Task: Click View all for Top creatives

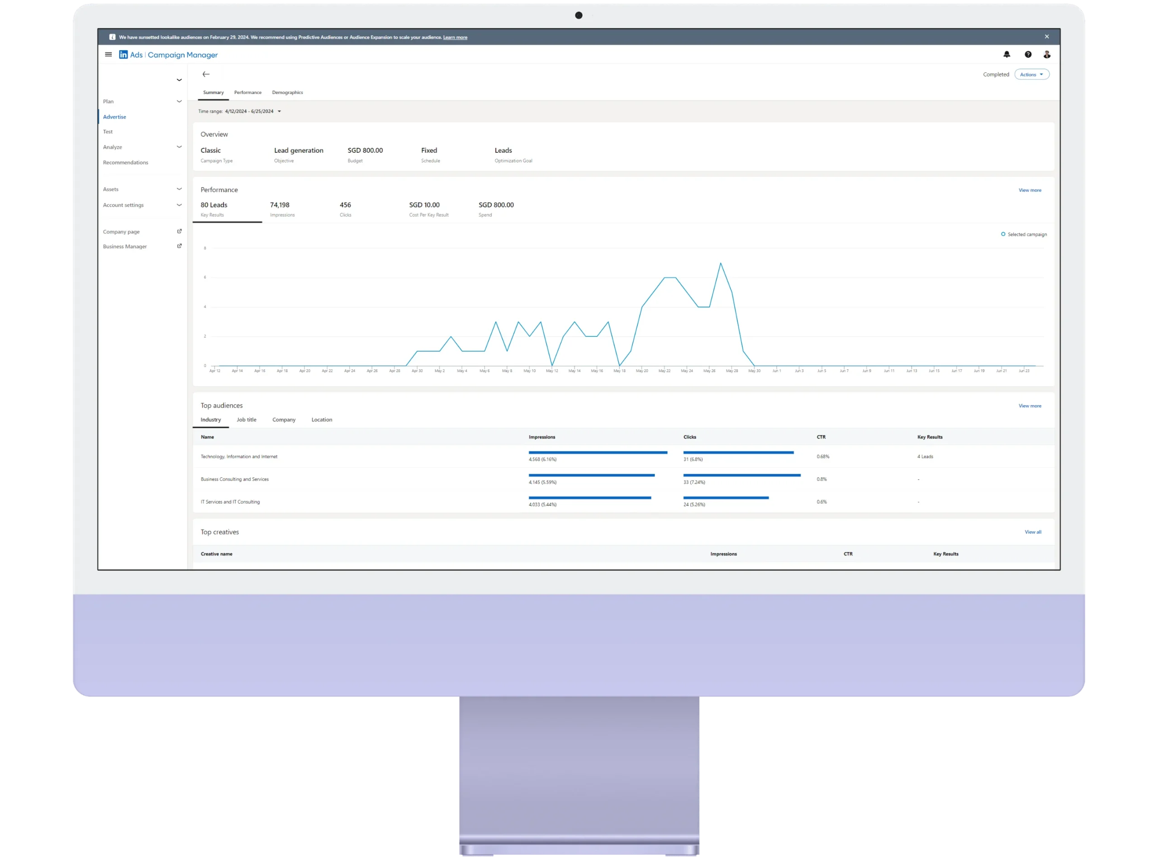Action: click(1033, 532)
